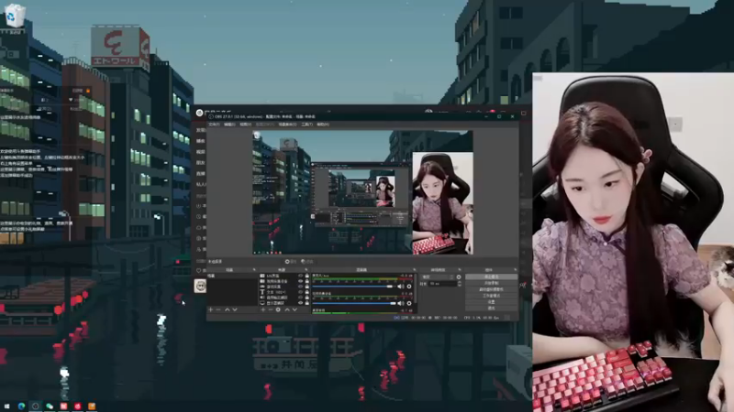
Task: Pop out the Sources dock panel
Action: coord(306,270)
